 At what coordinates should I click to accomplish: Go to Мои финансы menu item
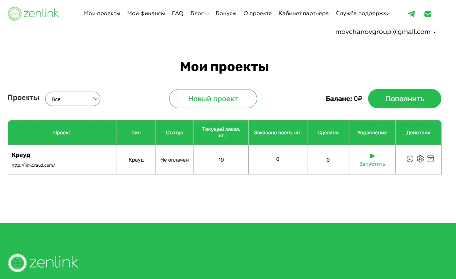pos(146,13)
